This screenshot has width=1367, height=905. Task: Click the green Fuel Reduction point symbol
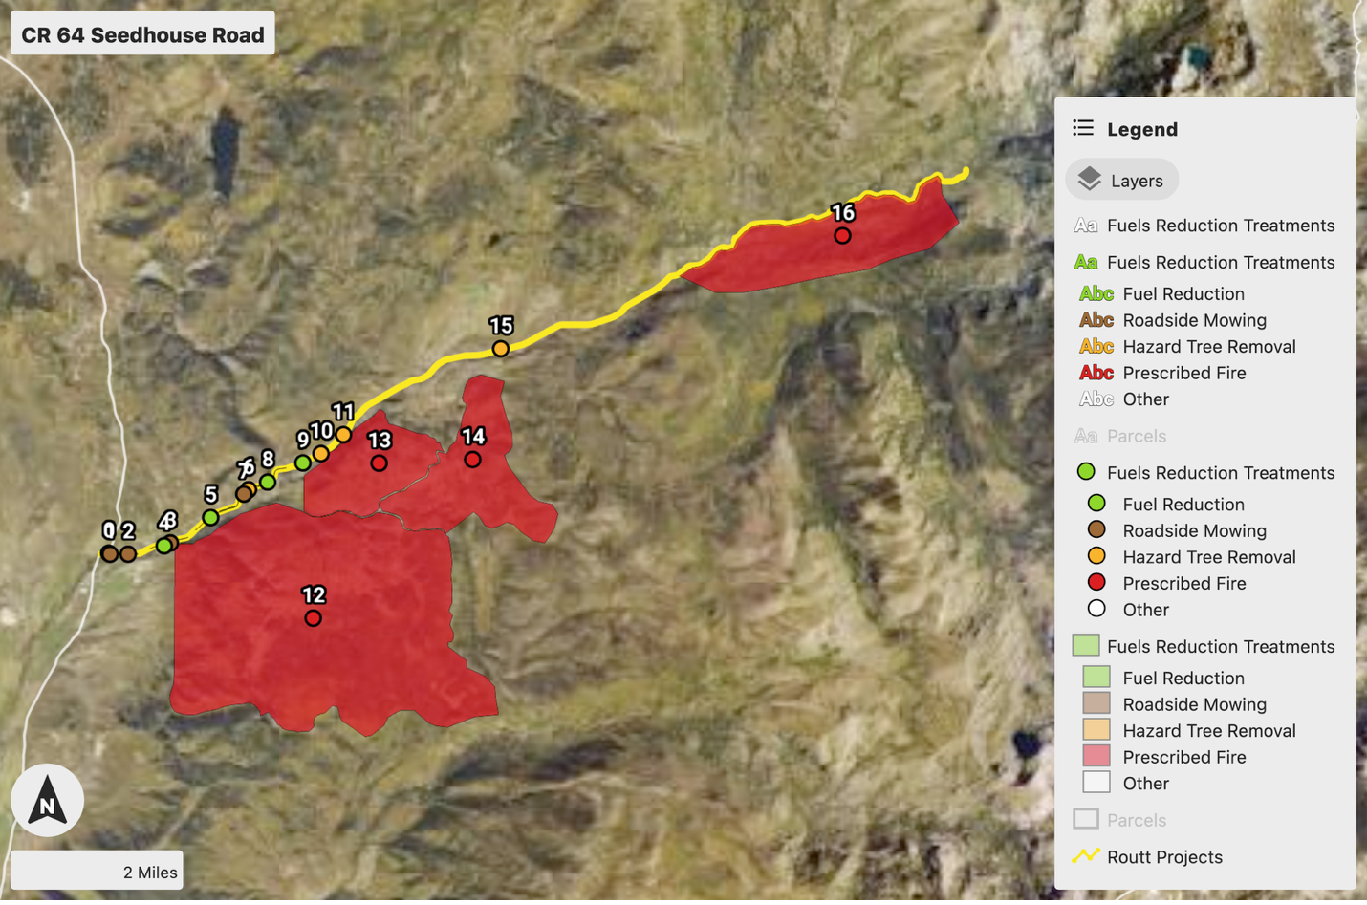(1096, 504)
